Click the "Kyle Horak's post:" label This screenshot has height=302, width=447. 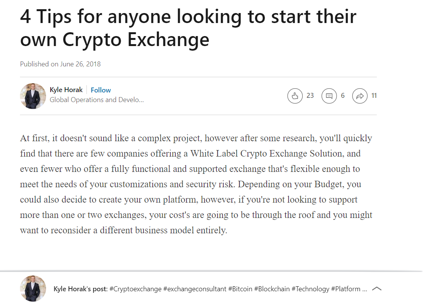pyautogui.click(x=81, y=289)
